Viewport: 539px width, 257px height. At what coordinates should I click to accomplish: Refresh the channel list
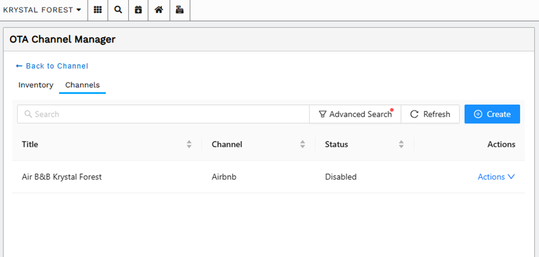[x=431, y=114]
